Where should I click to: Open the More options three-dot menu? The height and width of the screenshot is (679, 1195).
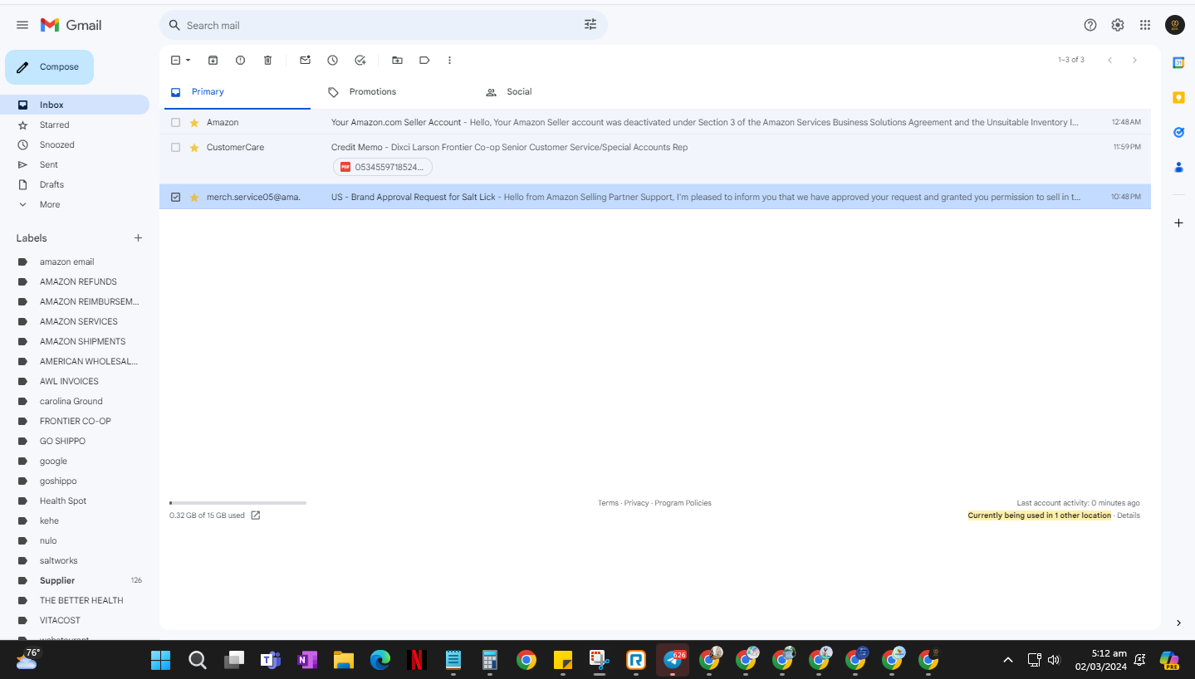point(450,60)
